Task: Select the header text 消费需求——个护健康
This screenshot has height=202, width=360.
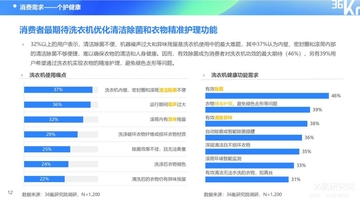Action: 50,7
